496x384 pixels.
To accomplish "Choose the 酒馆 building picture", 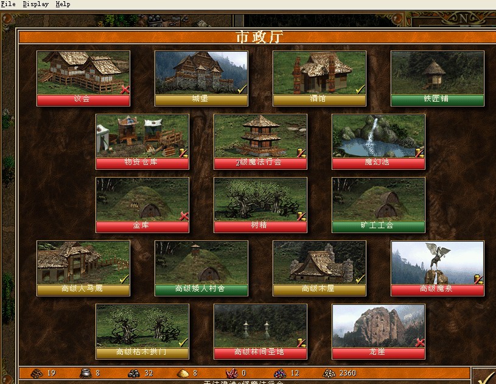I will click(x=320, y=73).
